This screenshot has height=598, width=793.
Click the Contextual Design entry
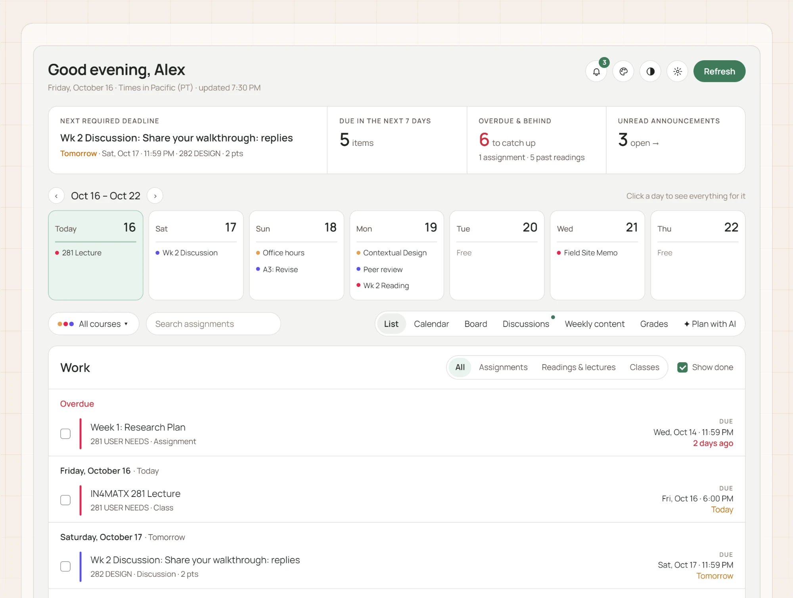391,253
